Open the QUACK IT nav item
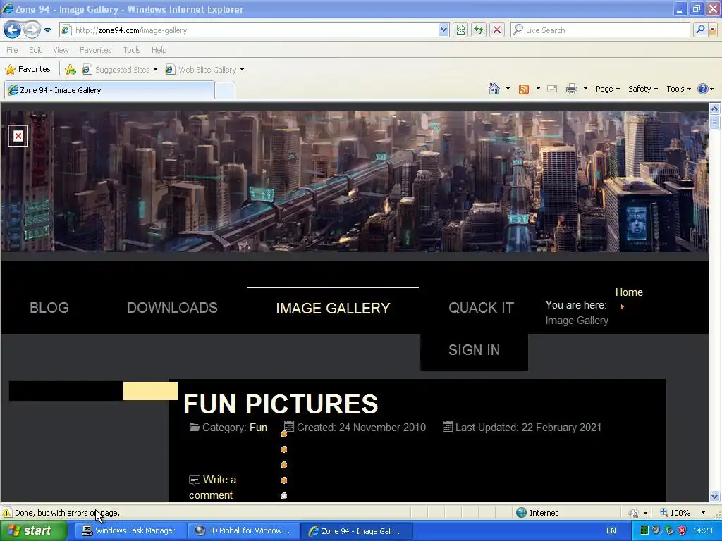The image size is (722, 541). point(481,308)
